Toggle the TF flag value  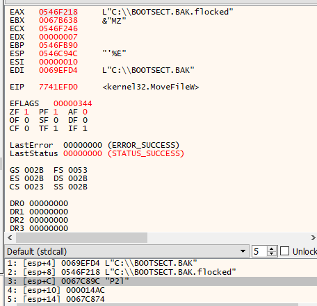[56, 128]
